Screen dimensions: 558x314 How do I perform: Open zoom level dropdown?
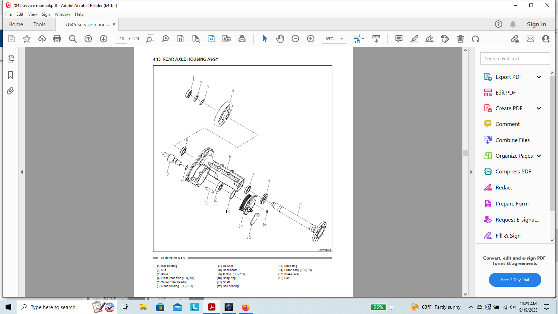pos(342,39)
